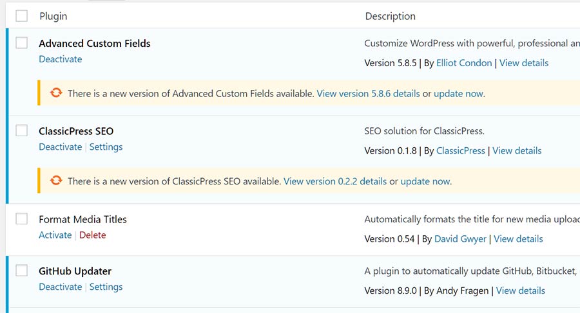This screenshot has width=580, height=313.
Task: Click update icon in Advanced Custom Fields notice
Action: pyautogui.click(x=56, y=93)
